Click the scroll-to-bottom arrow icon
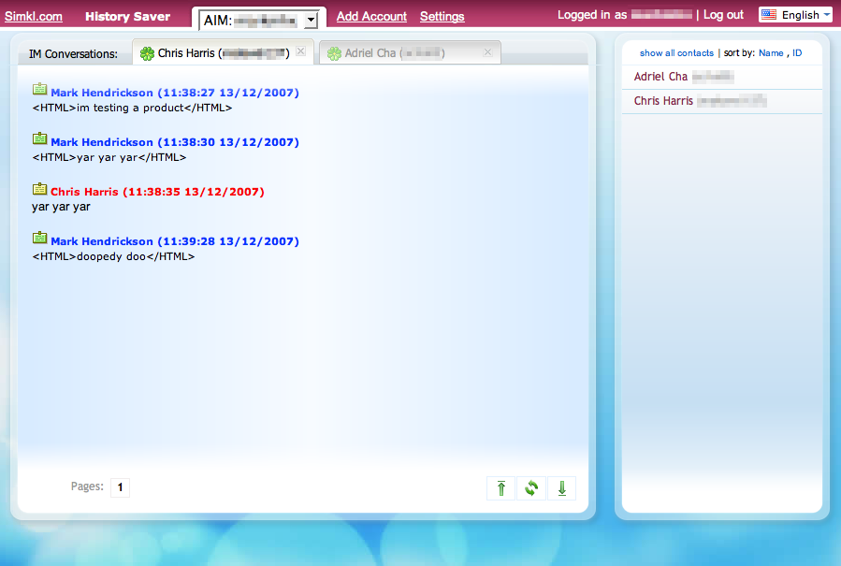The width and height of the screenshot is (841, 566). coord(561,488)
